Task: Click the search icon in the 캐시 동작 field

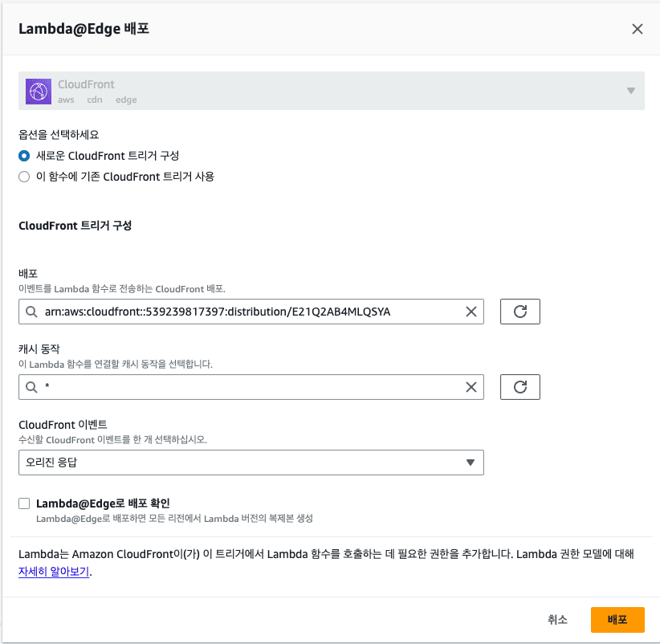Action: point(31,386)
